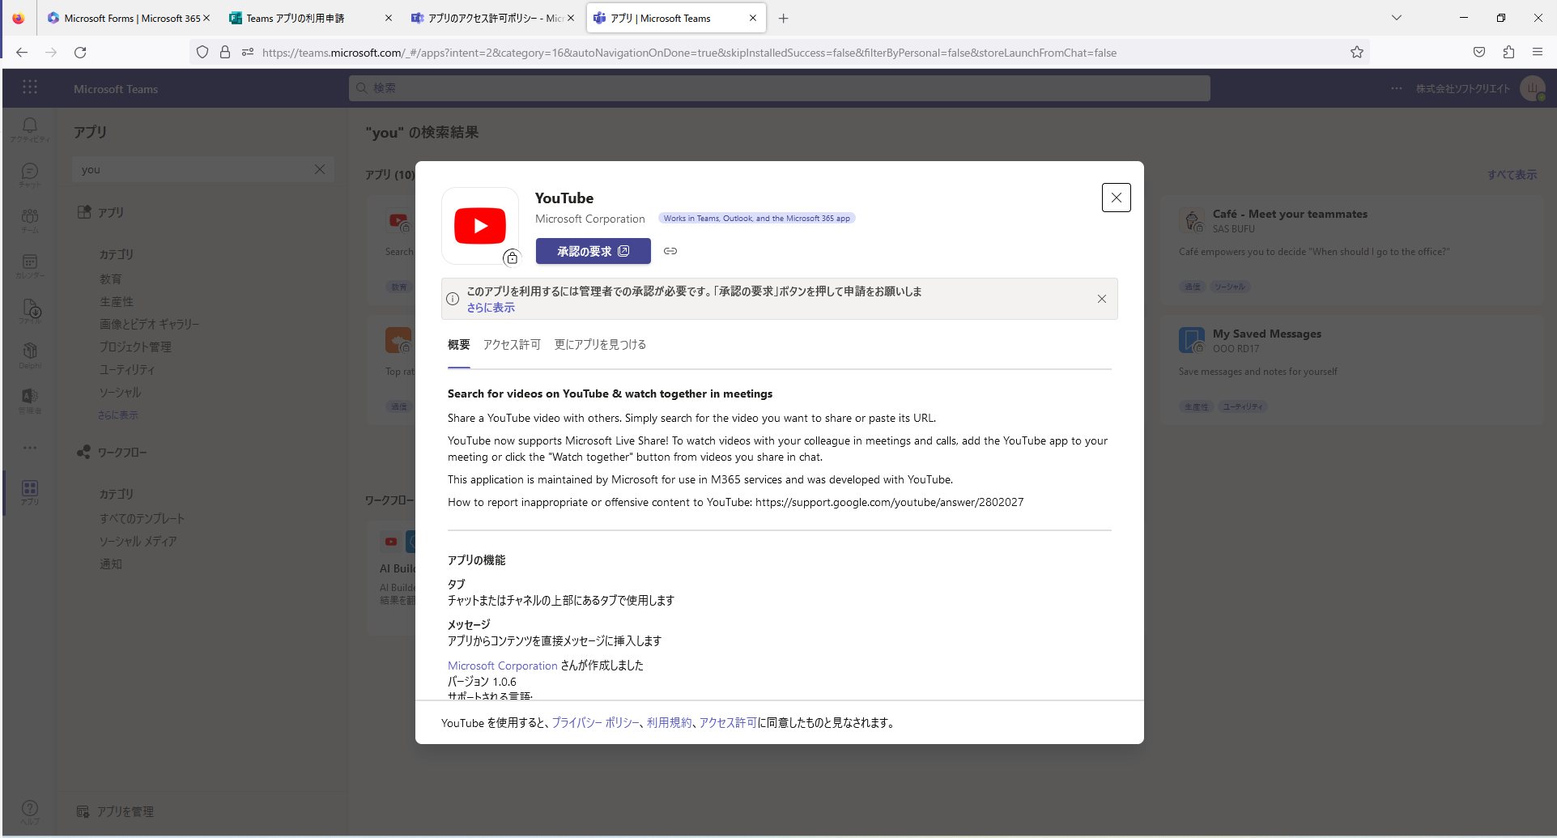Open the list all tabs dropdown
This screenshot has width=1557, height=838.
(1397, 18)
